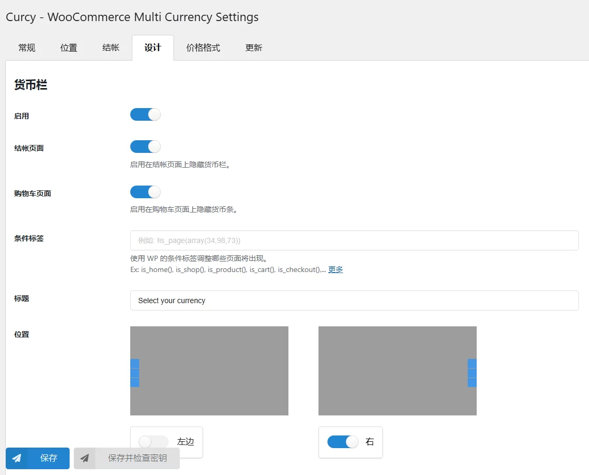Disable the 右 position toggle

click(x=343, y=442)
